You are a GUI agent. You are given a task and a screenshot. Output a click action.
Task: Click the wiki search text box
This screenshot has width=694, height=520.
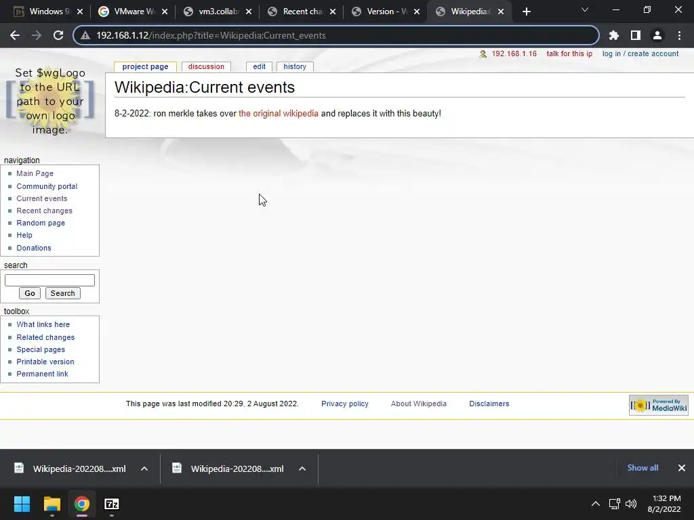tap(49, 280)
